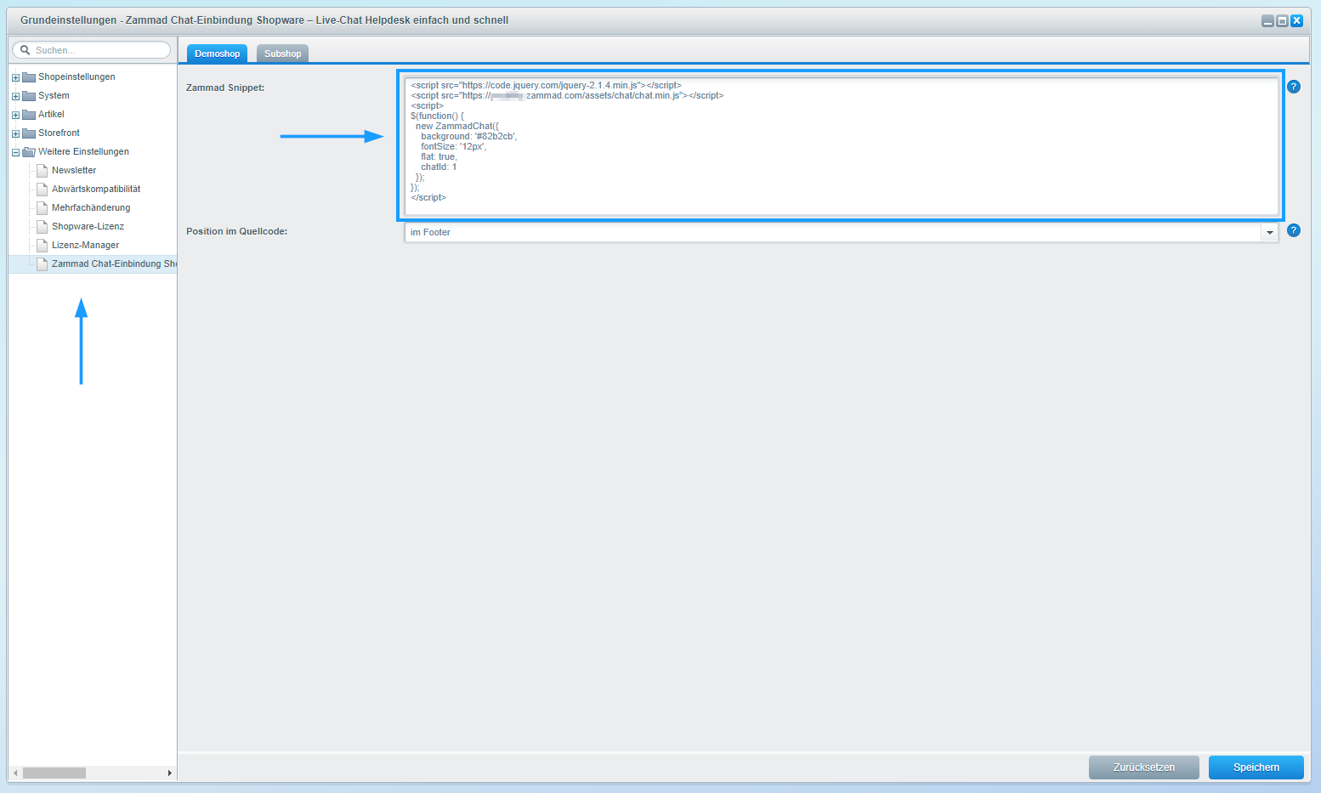Click help icon beside Zammad Snippet field

pyautogui.click(x=1294, y=87)
